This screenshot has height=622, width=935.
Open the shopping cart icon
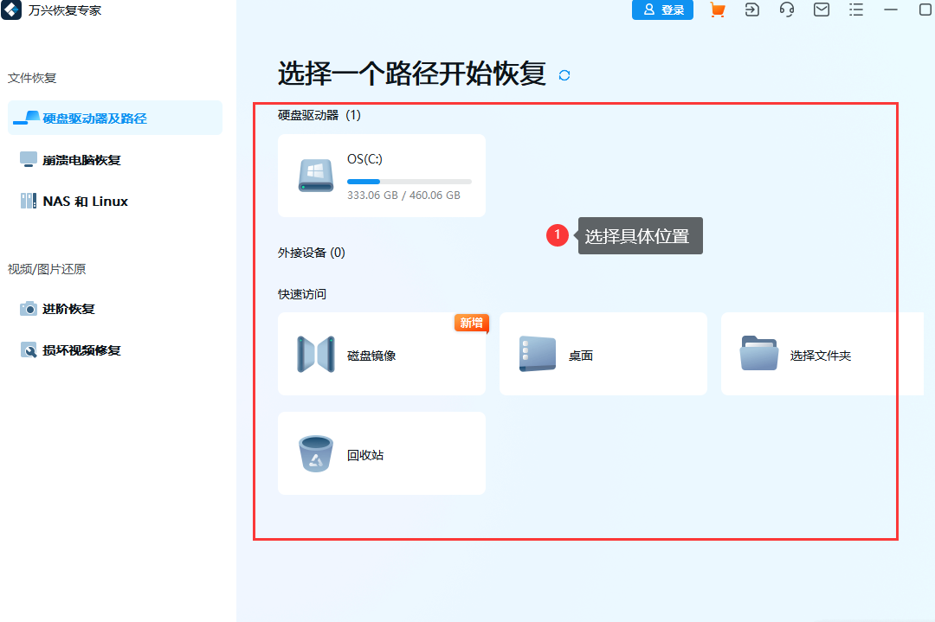(717, 10)
